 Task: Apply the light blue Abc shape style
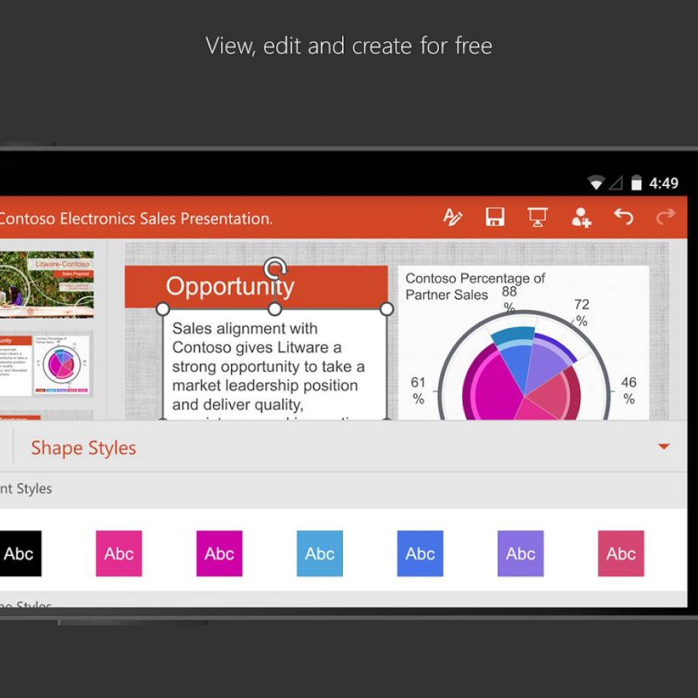pyautogui.click(x=320, y=553)
